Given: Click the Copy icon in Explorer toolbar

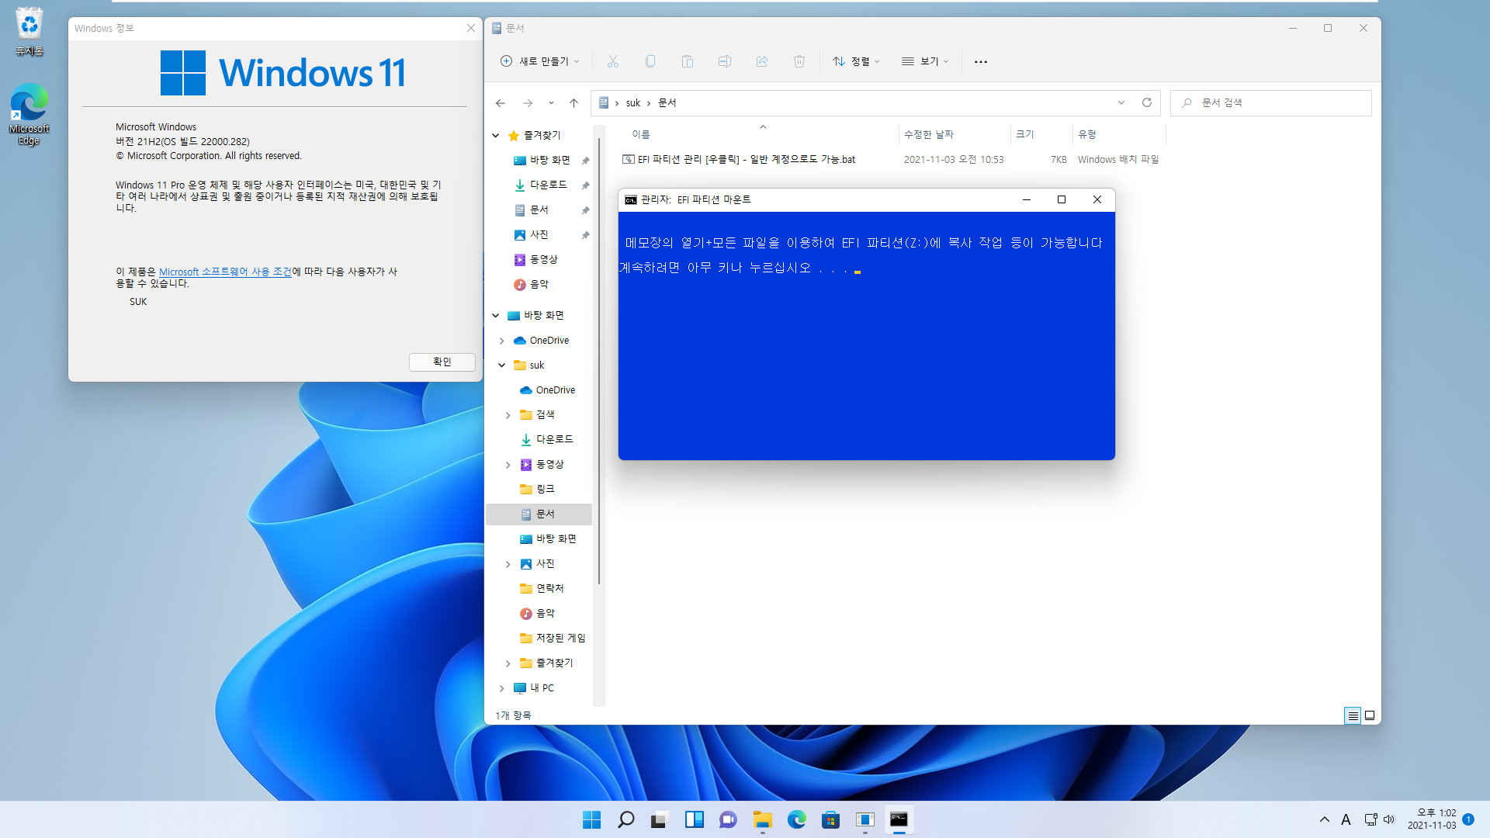Looking at the screenshot, I should pos(650,61).
